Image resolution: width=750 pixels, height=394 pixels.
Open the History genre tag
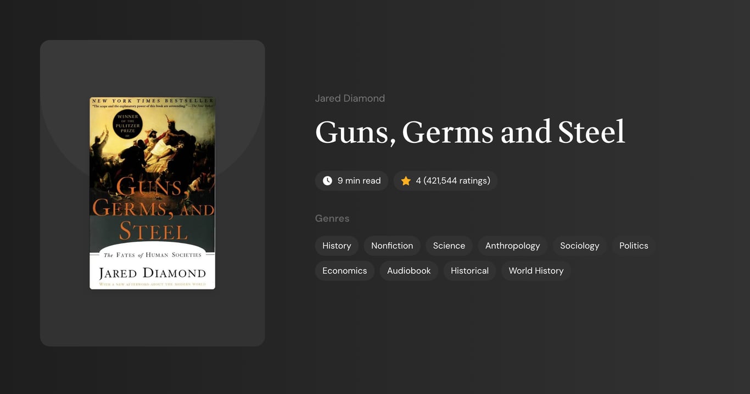pos(337,246)
